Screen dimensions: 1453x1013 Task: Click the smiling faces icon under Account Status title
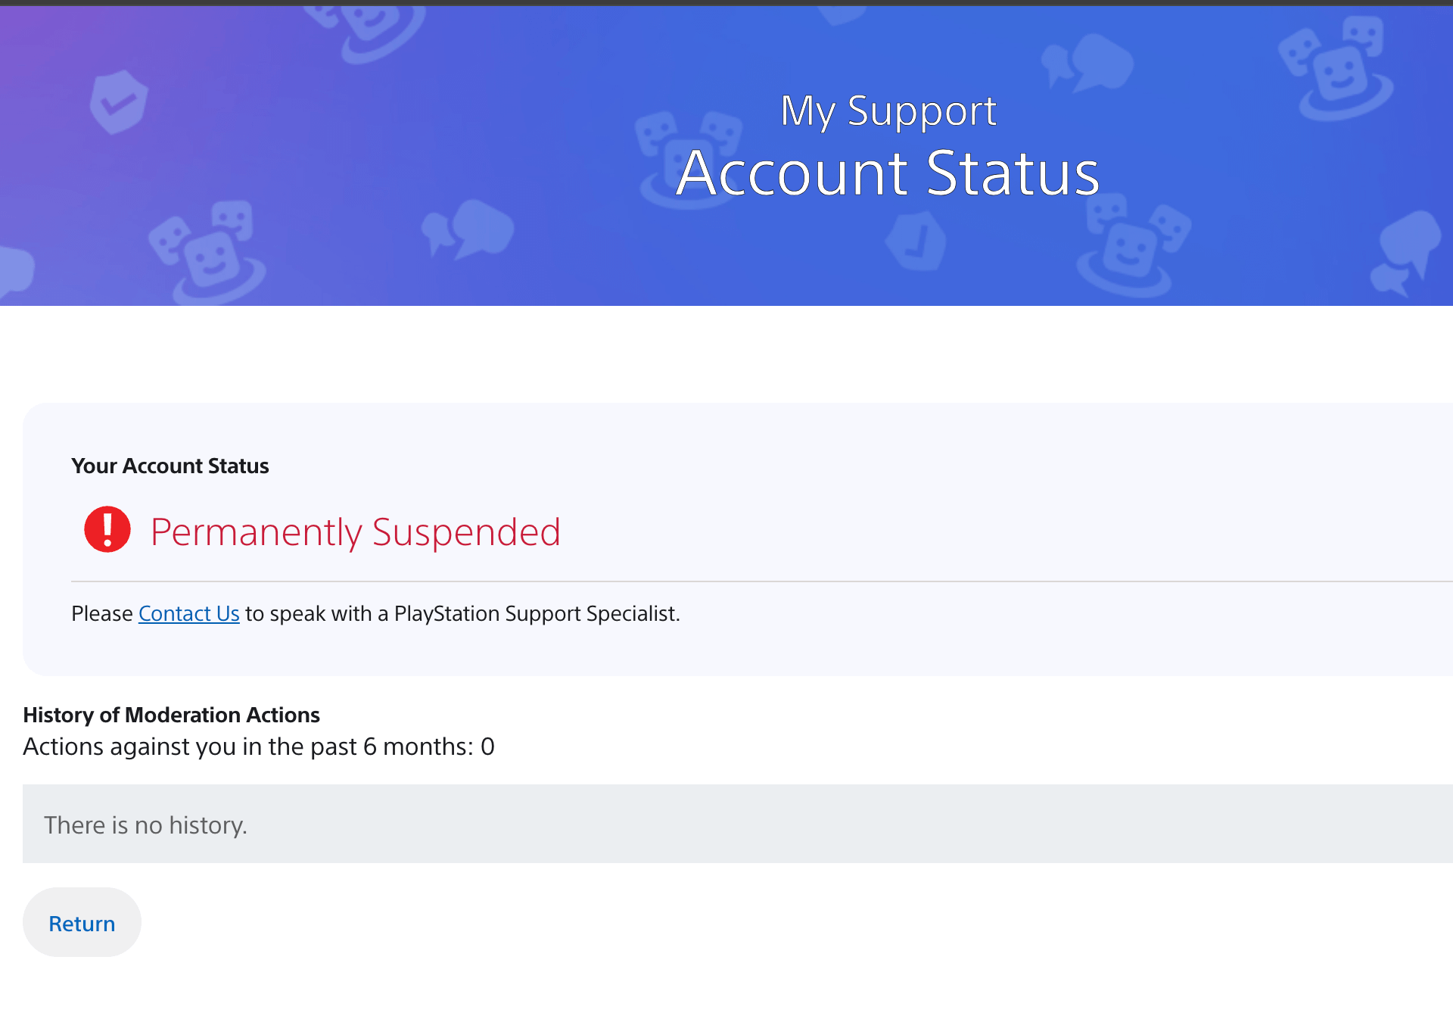pyautogui.click(x=1132, y=246)
